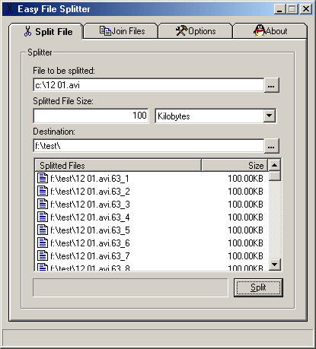This screenshot has width=316, height=349.
Task: Click the 100.00KB size of file 63_7
Action: (x=245, y=256)
